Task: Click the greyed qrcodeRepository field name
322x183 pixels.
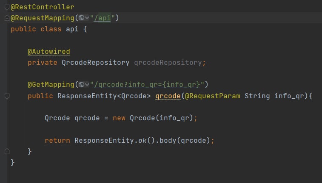Action: pyautogui.click(x=168, y=63)
